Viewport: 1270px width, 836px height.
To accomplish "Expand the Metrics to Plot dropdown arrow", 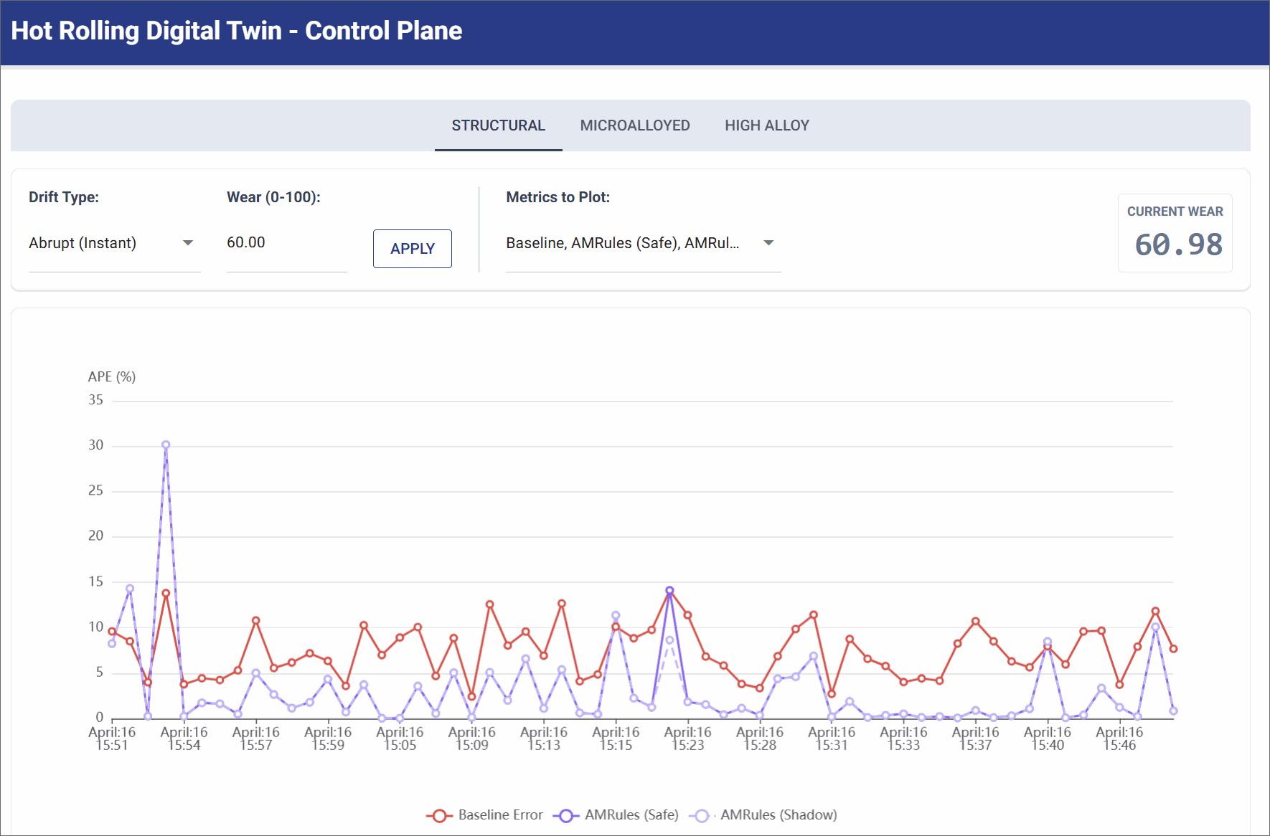I will [768, 243].
